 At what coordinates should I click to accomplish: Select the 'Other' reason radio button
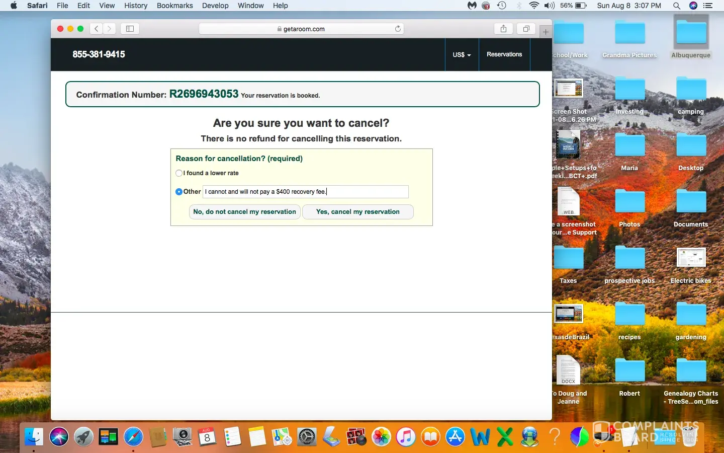click(x=179, y=192)
